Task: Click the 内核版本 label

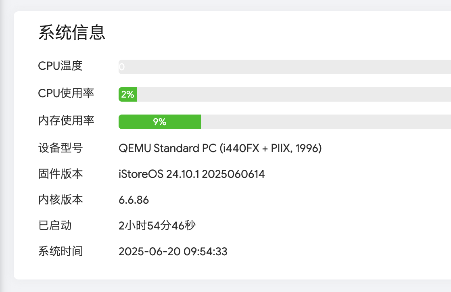Action: point(61,200)
